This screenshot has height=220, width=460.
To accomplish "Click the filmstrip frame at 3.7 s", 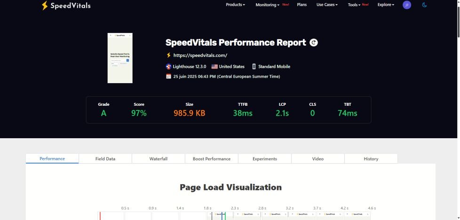I will pos(330,216).
